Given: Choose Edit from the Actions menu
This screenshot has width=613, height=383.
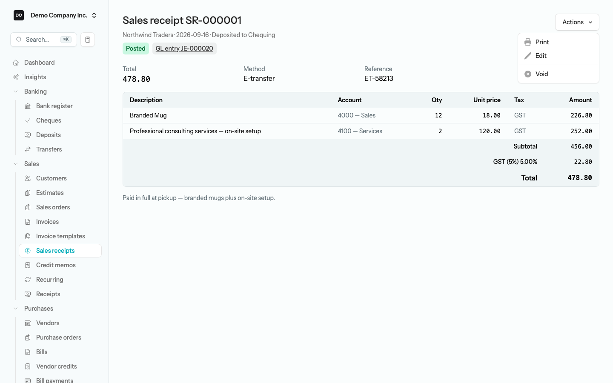Looking at the screenshot, I should pos(559,56).
